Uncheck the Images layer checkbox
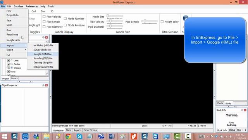248x140 pixels. click(x=9, y=68)
